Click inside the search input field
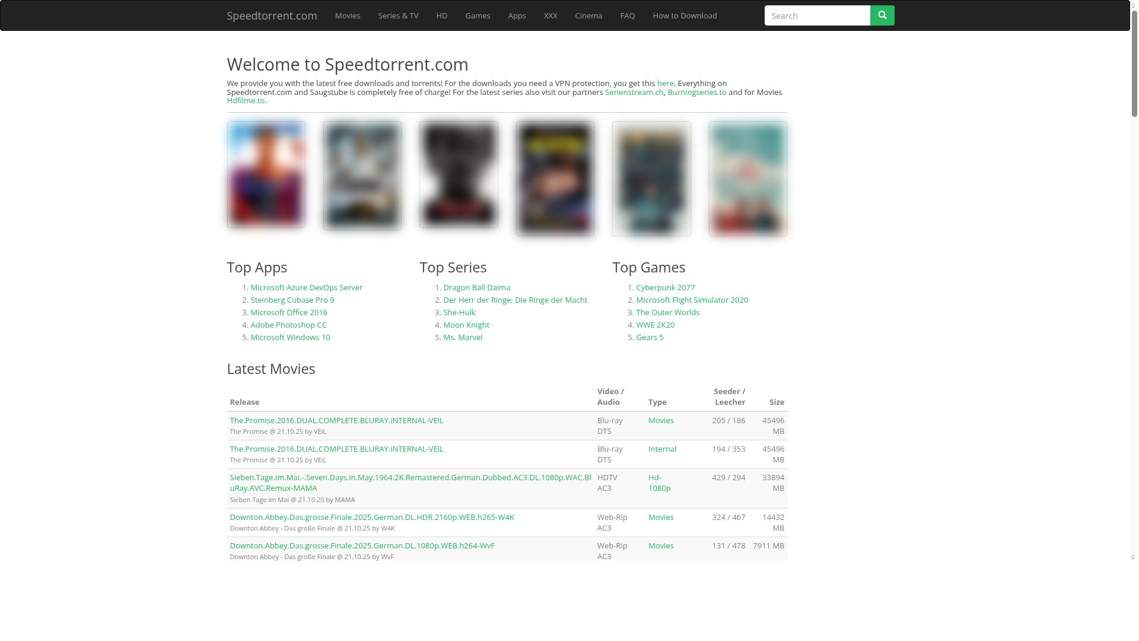This screenshot has width=1139, height=641. tap(817, 15)
